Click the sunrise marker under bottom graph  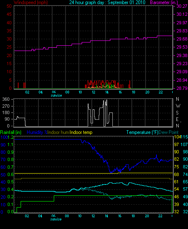click(56, 219)
